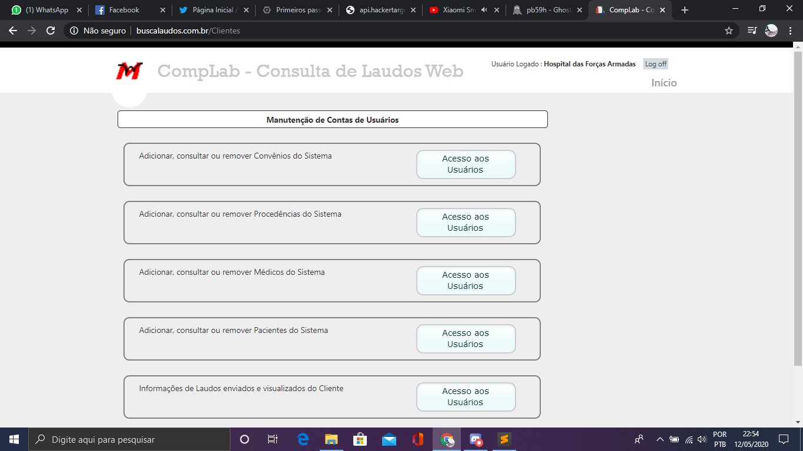
Task: Click Acesso aos Usuários for Convênios
Action: 466,164
